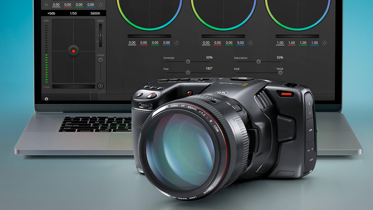Click middle wheel's blue-underlined 0.00 value
The height and width of the screenshot is (210, 373).
pyautogui.click(x=240, y=43)
